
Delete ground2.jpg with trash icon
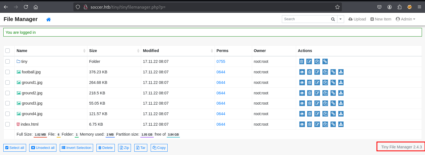click(310, 93)
